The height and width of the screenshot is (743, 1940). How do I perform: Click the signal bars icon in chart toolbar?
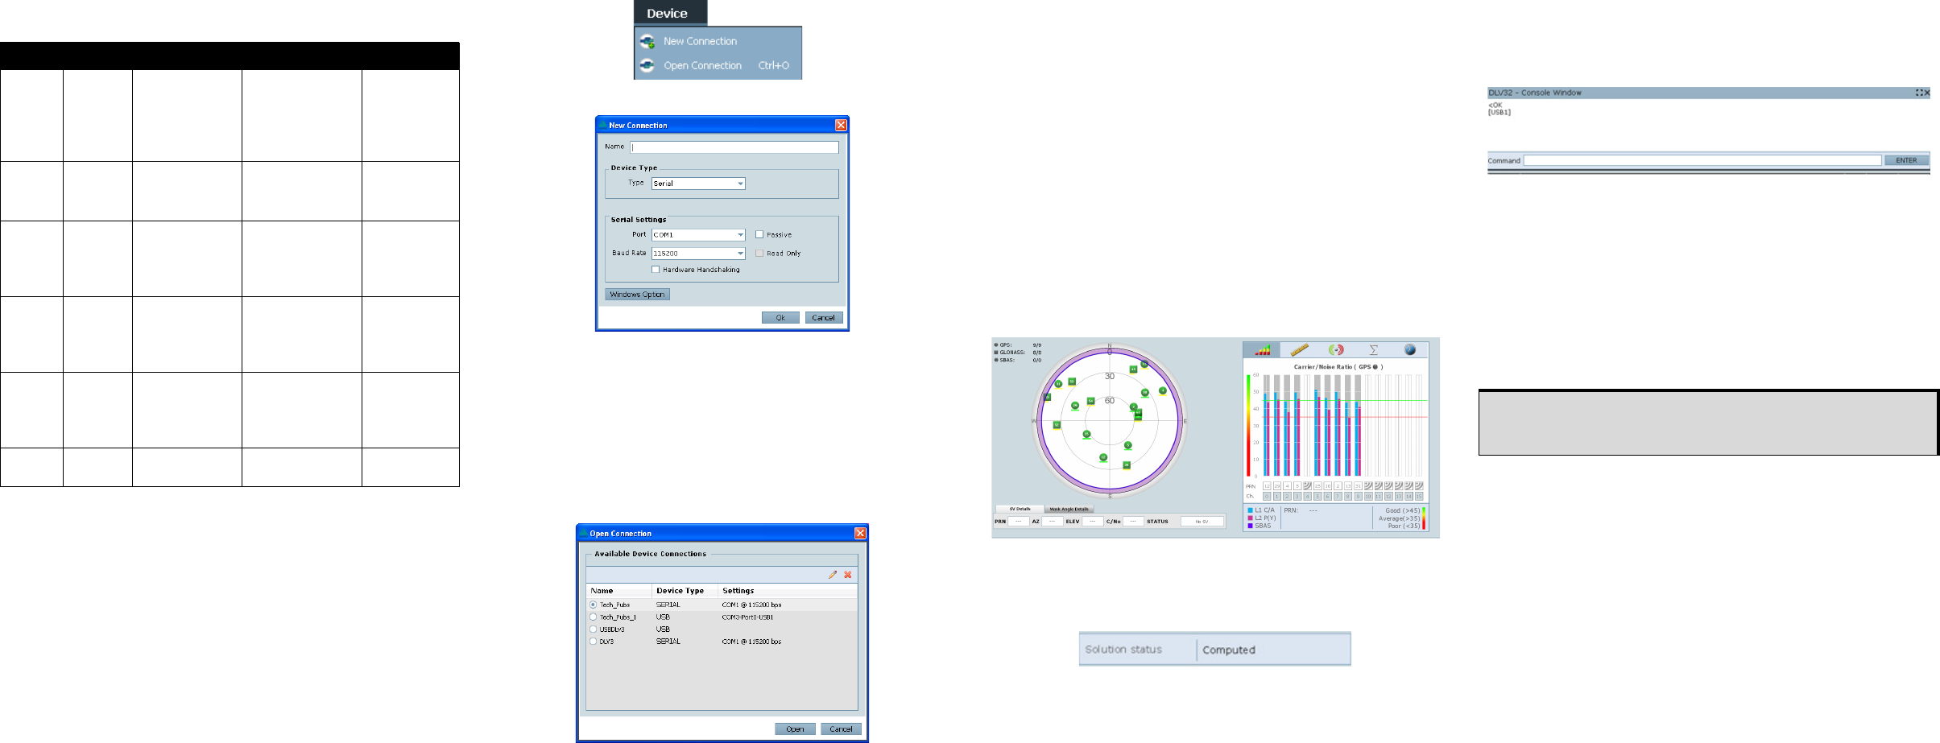(1262, 350)
